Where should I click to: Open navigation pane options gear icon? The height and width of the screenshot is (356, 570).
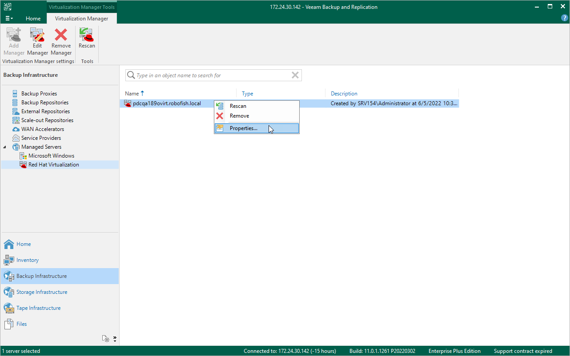[106, 339]
